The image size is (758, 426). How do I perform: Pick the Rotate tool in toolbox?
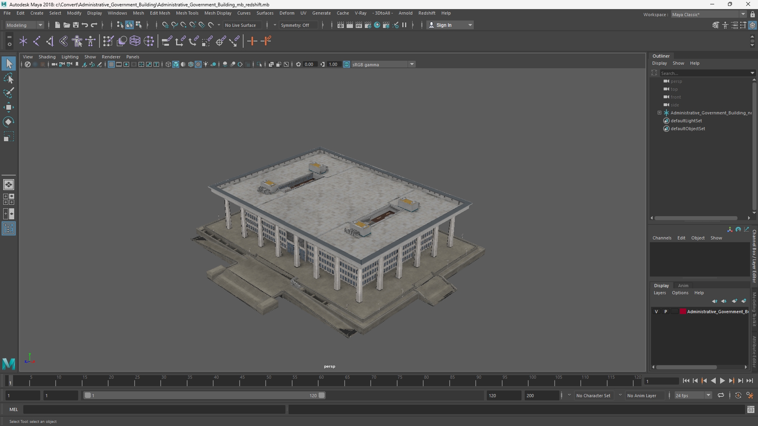pos(9,122)
